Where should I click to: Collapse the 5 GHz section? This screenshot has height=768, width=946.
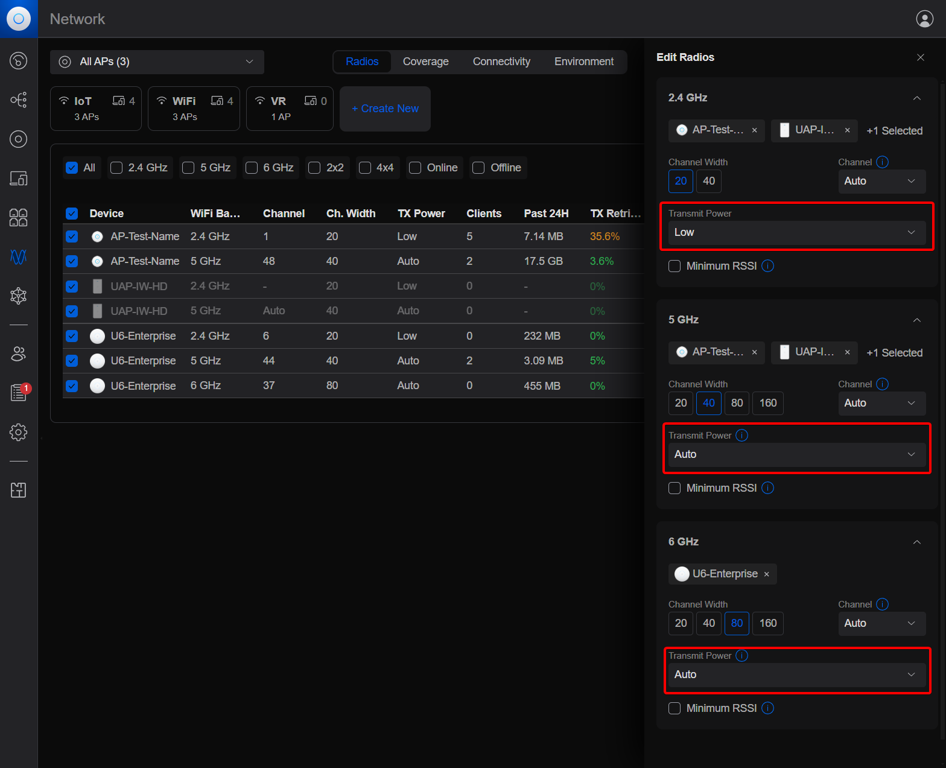(x=917, y=320)
